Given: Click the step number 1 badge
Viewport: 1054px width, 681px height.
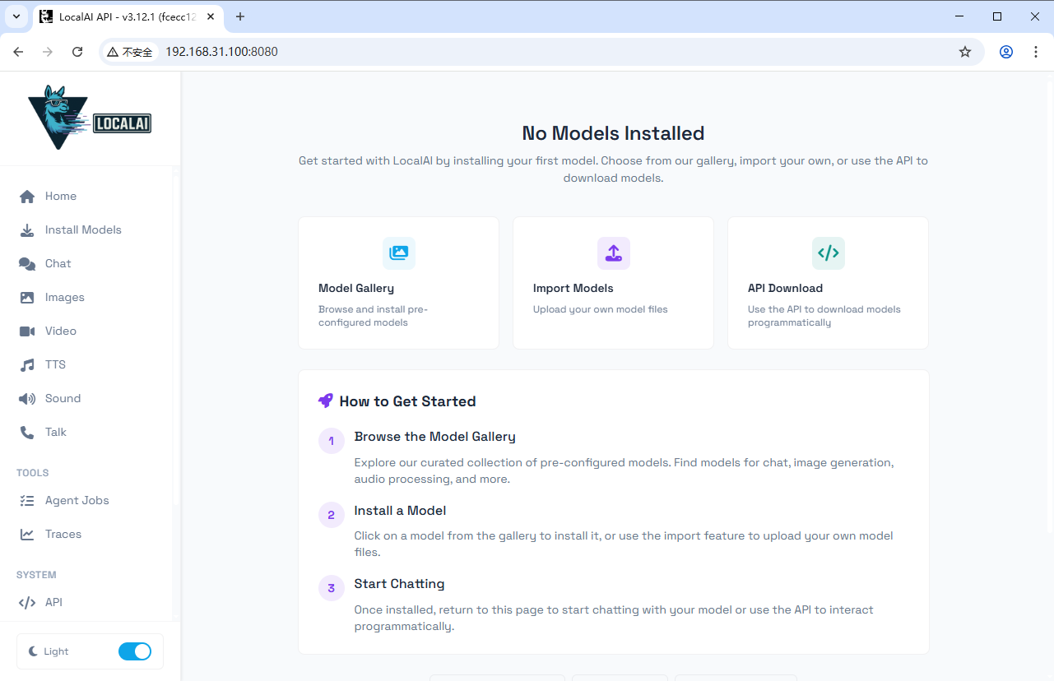Looking at the screenshot, I should 332,441.
